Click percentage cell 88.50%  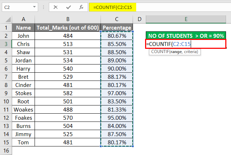tap(117, 52)
